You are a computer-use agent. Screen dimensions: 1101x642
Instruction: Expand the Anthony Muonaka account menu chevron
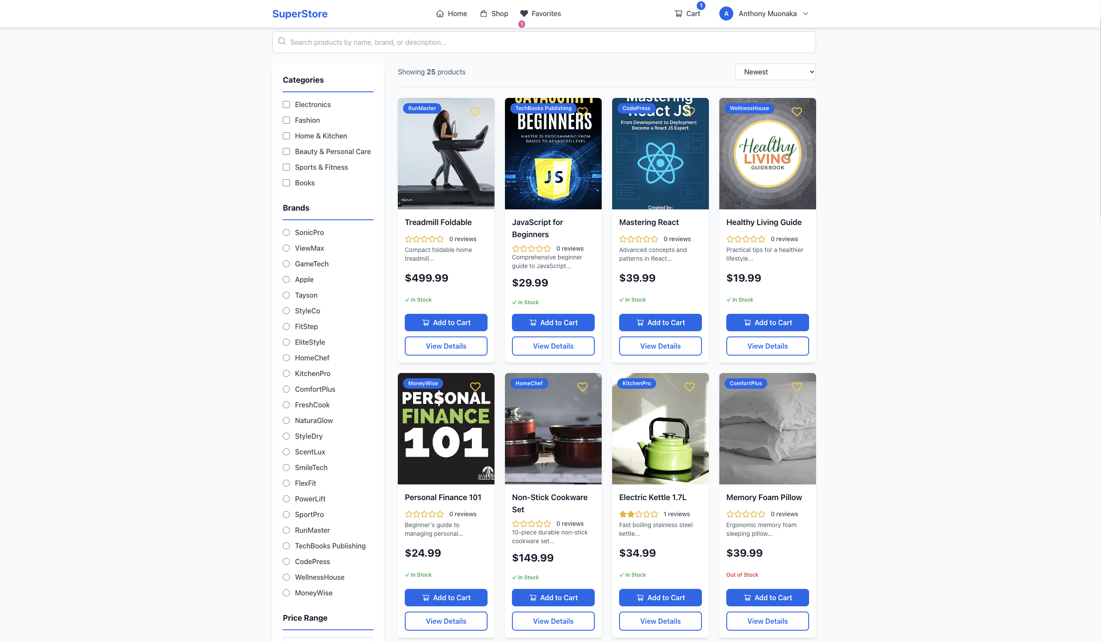tap(806, 13)
